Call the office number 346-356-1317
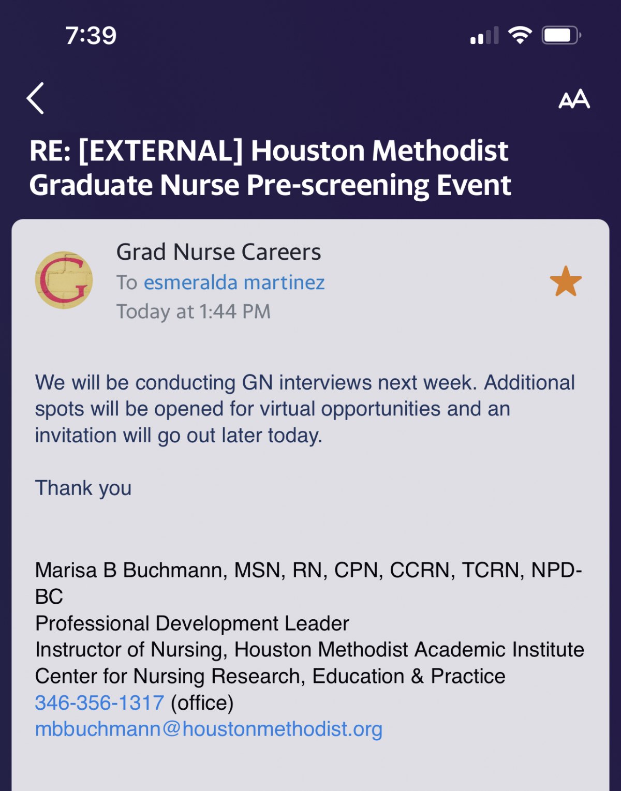 coord(99,703)
